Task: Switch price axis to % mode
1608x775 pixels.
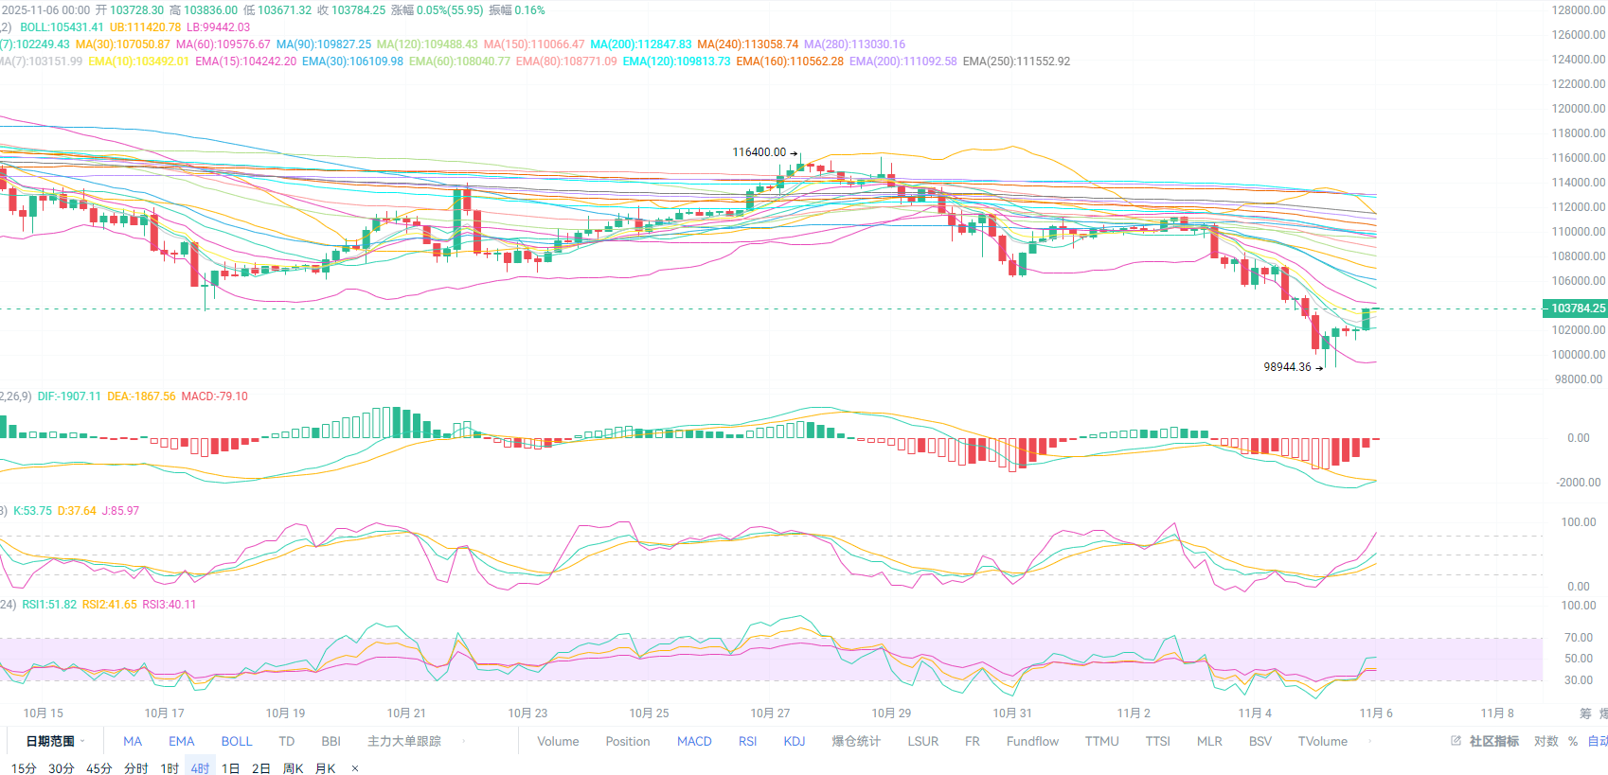Action: point(1573,741)
